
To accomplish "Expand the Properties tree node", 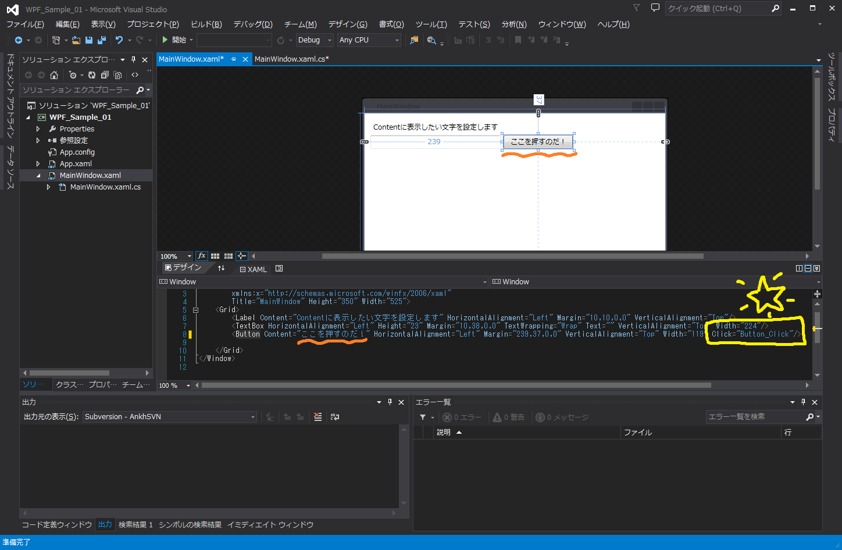I will pyautogui.click(x=38, y=129).
